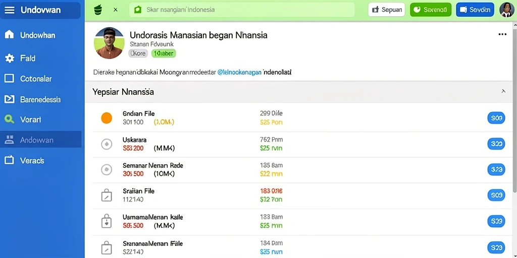Select the radio button for Uskarara

pyautogui.click(x=107, y=144)
